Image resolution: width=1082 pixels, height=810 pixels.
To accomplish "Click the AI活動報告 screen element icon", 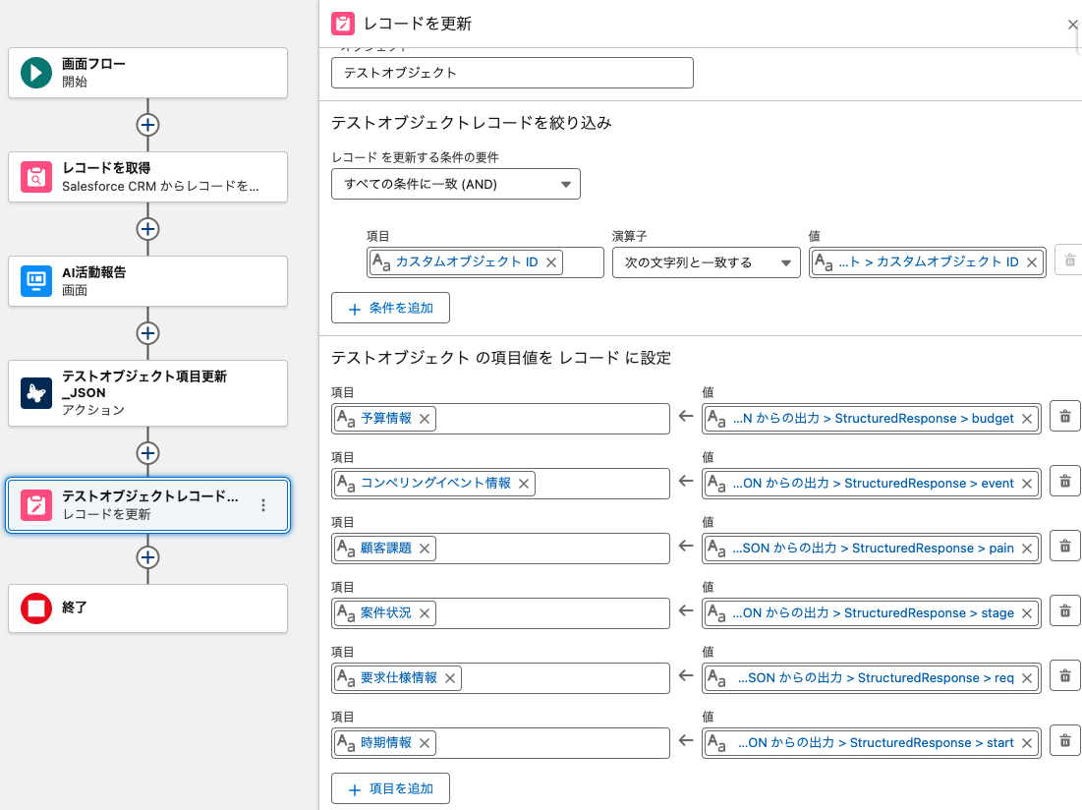I will 36,281.
